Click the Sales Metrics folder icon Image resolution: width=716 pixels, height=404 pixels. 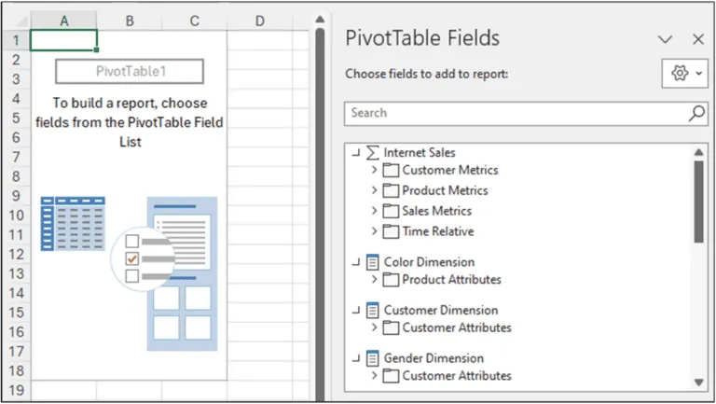(x=391, y=211)
